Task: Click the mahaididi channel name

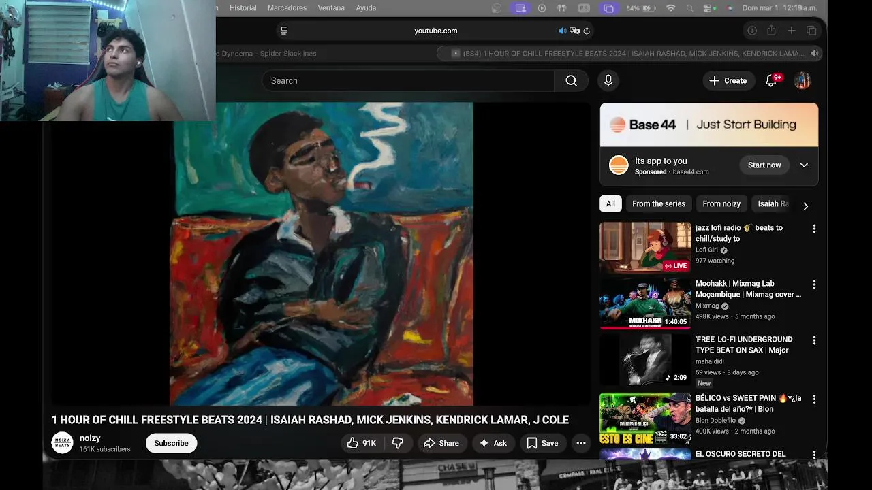Action: coord(710,361)
